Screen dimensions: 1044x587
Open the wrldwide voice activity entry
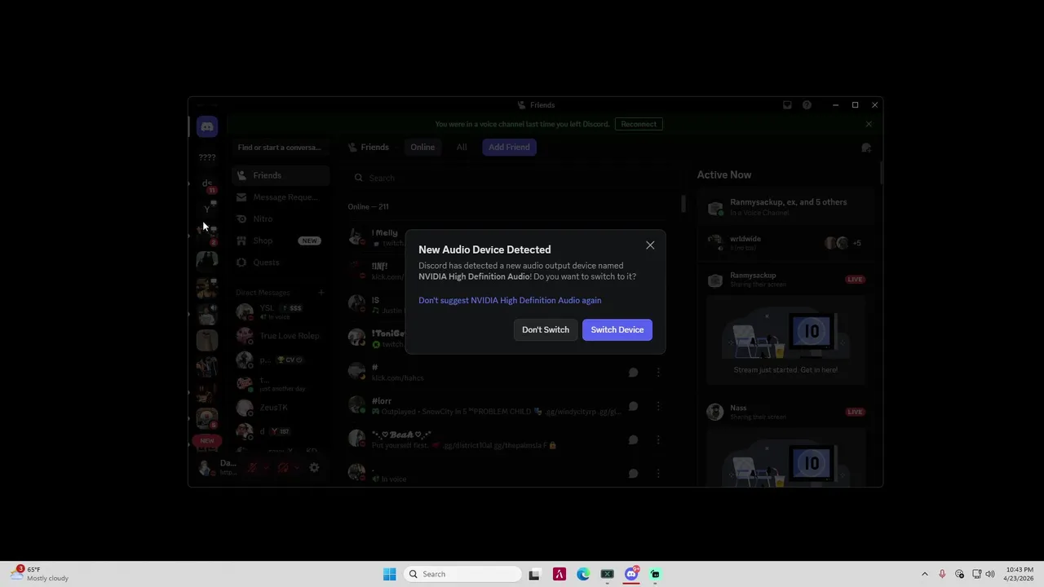[x=787, y=243]
